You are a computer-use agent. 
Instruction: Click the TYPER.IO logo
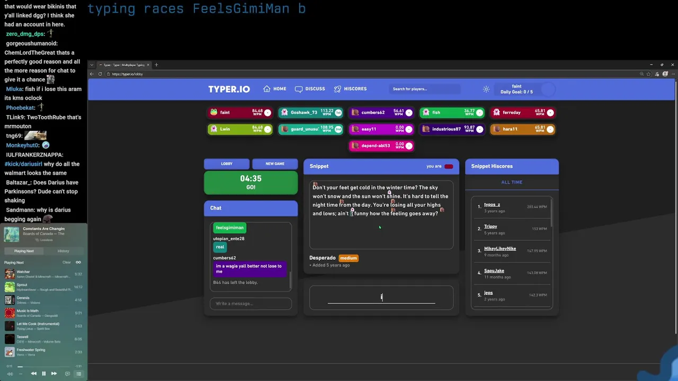229,89
